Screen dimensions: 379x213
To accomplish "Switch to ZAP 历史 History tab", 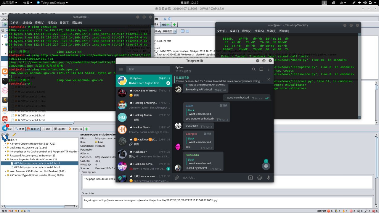I will [8, 129].
